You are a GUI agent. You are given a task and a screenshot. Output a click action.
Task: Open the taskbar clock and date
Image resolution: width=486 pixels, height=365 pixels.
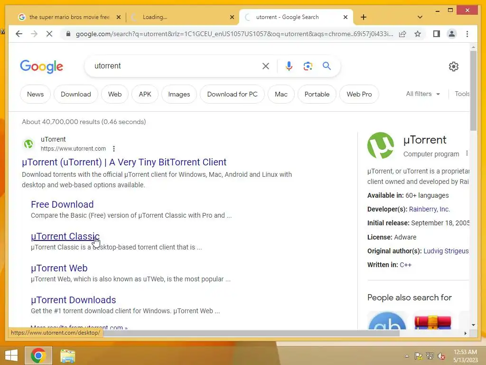coord(465,356)
